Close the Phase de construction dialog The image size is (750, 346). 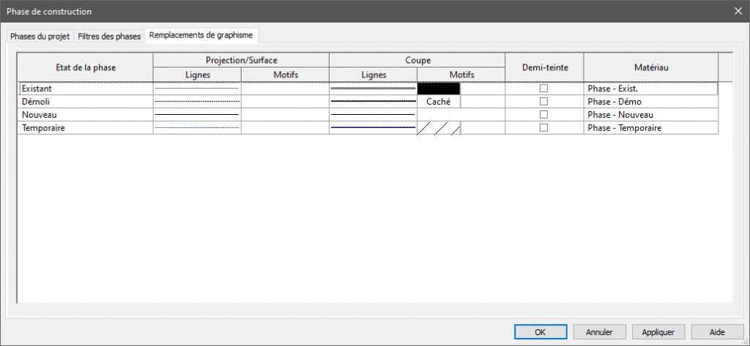[737, 11]
